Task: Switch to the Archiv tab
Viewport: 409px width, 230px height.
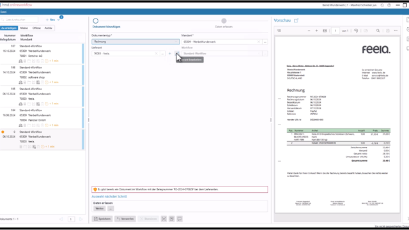Action: click(x=49, y=28)
